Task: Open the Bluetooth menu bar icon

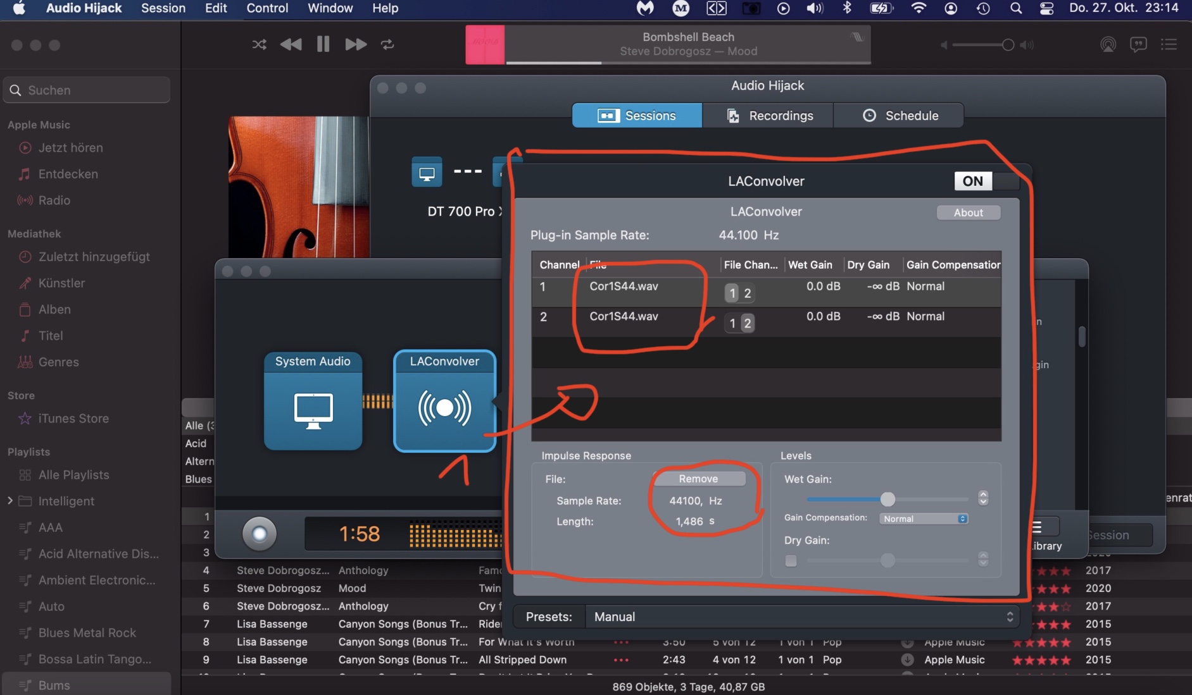Action: click(847, 8)
